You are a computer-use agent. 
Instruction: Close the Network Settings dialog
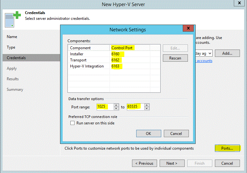tap(188, 28)
